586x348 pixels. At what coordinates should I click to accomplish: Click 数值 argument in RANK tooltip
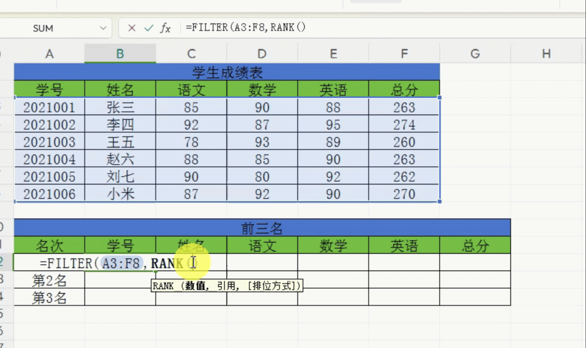click(x=196, y=286)
